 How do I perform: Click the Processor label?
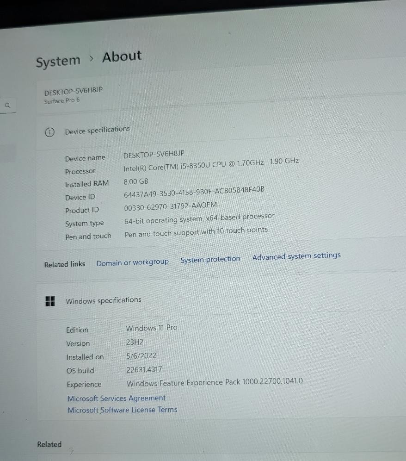(80, 171)
